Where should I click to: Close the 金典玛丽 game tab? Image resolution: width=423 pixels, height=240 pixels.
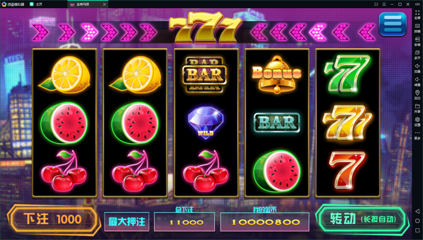(105, 4)
